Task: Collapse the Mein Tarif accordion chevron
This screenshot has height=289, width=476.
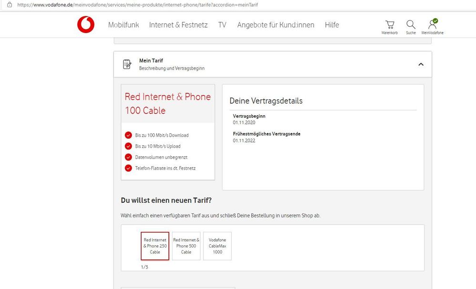Action: pos(420,63)
